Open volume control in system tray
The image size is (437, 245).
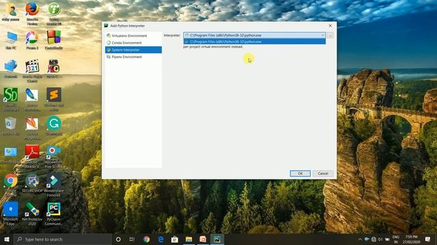(x=380, y=239)
